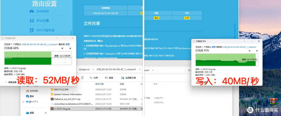
Task: Click USB_60-A3-E3-A5-DA-AC cell in the USB table
Action: 106,13
